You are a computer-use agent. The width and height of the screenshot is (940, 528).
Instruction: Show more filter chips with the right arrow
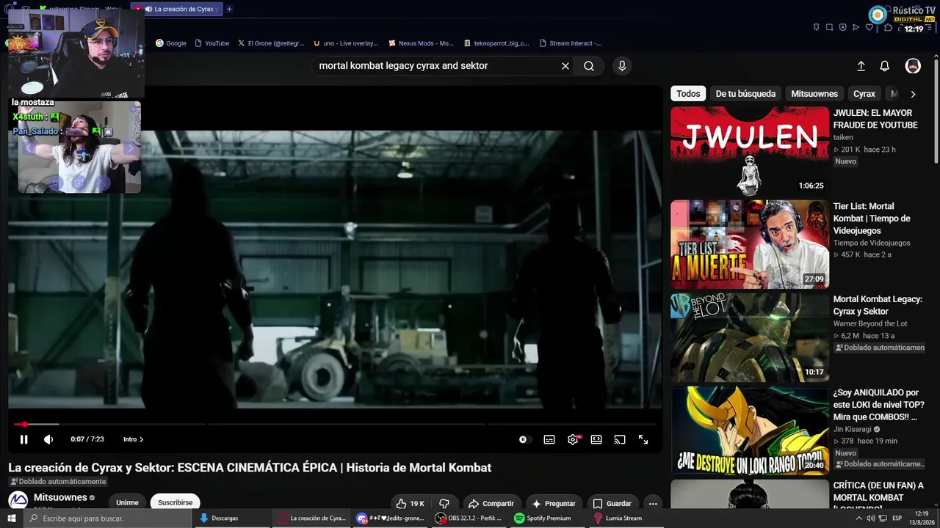coord(913,94)
